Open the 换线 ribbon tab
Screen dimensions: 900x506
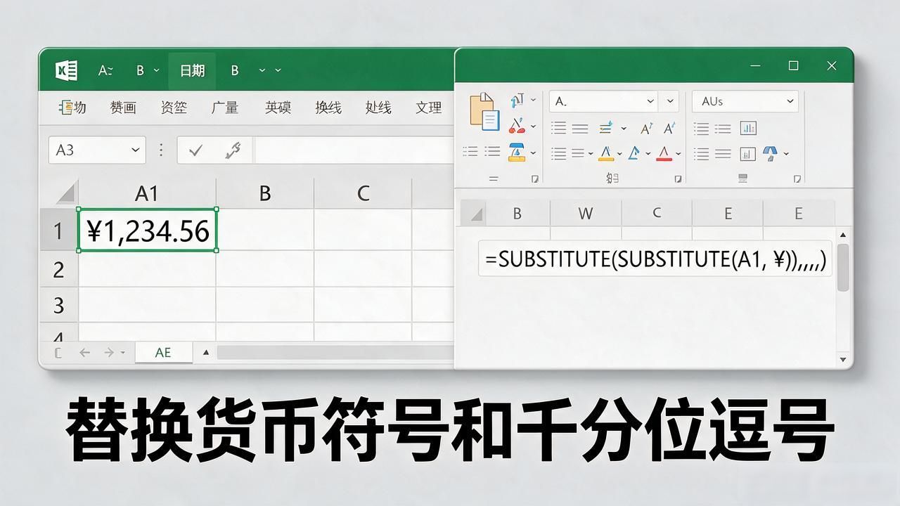pyautogui.click(x=328, y=108)
